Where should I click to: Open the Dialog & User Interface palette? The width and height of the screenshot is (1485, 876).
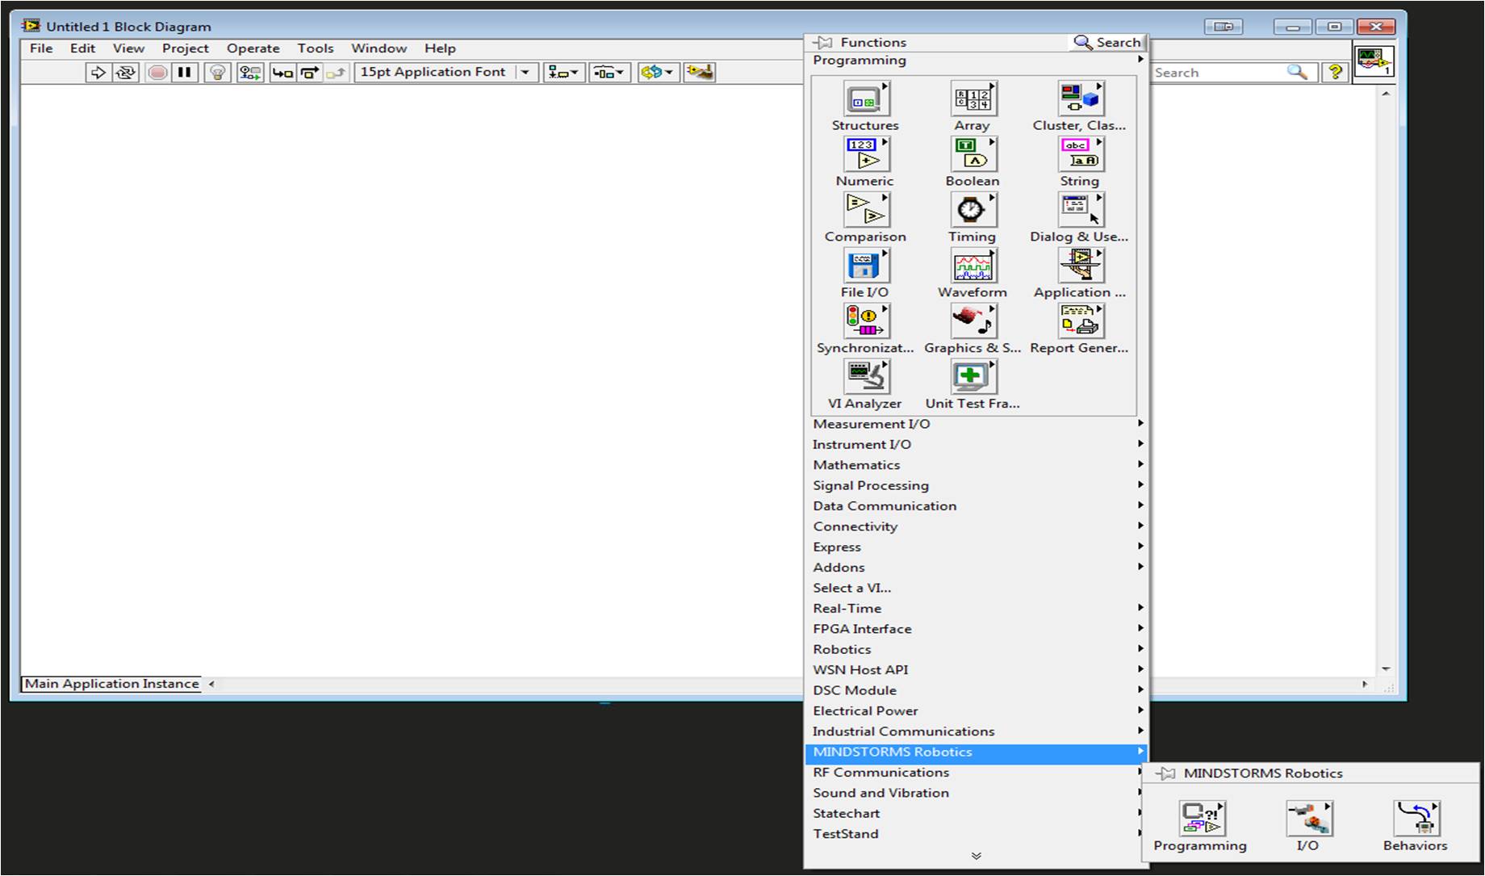1080,211
